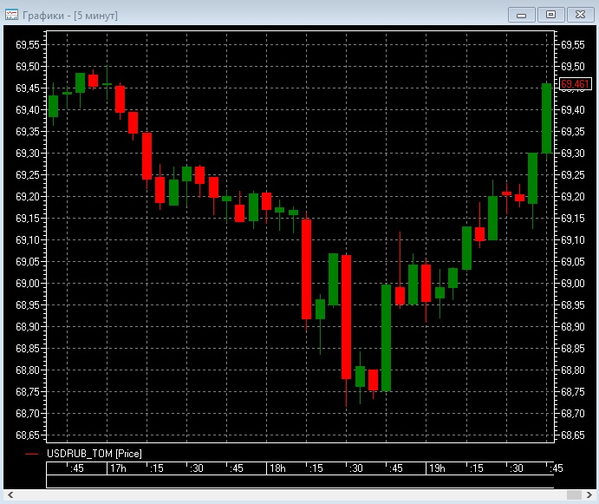Maximize the Графики chart window

coord(550,15)
